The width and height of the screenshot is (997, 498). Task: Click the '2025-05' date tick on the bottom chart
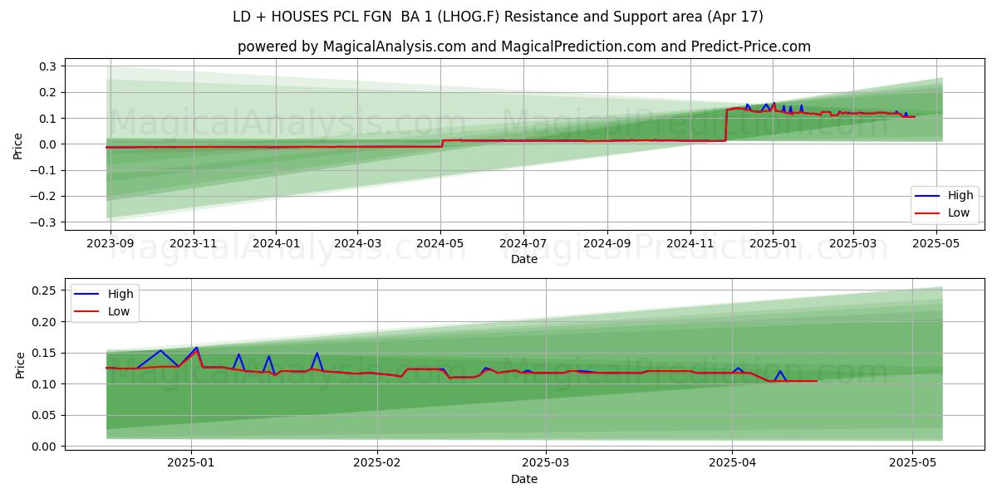pos(912,462)
